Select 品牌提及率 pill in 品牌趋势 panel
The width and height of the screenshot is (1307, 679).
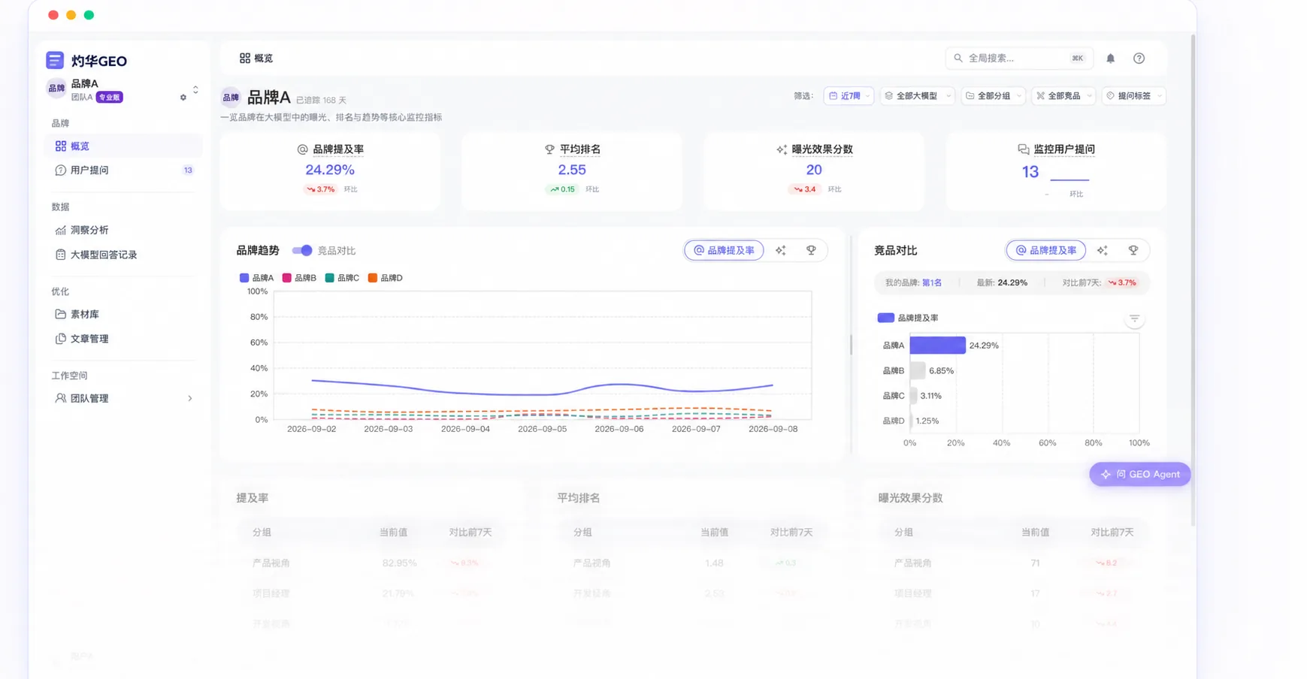point(724,251)
